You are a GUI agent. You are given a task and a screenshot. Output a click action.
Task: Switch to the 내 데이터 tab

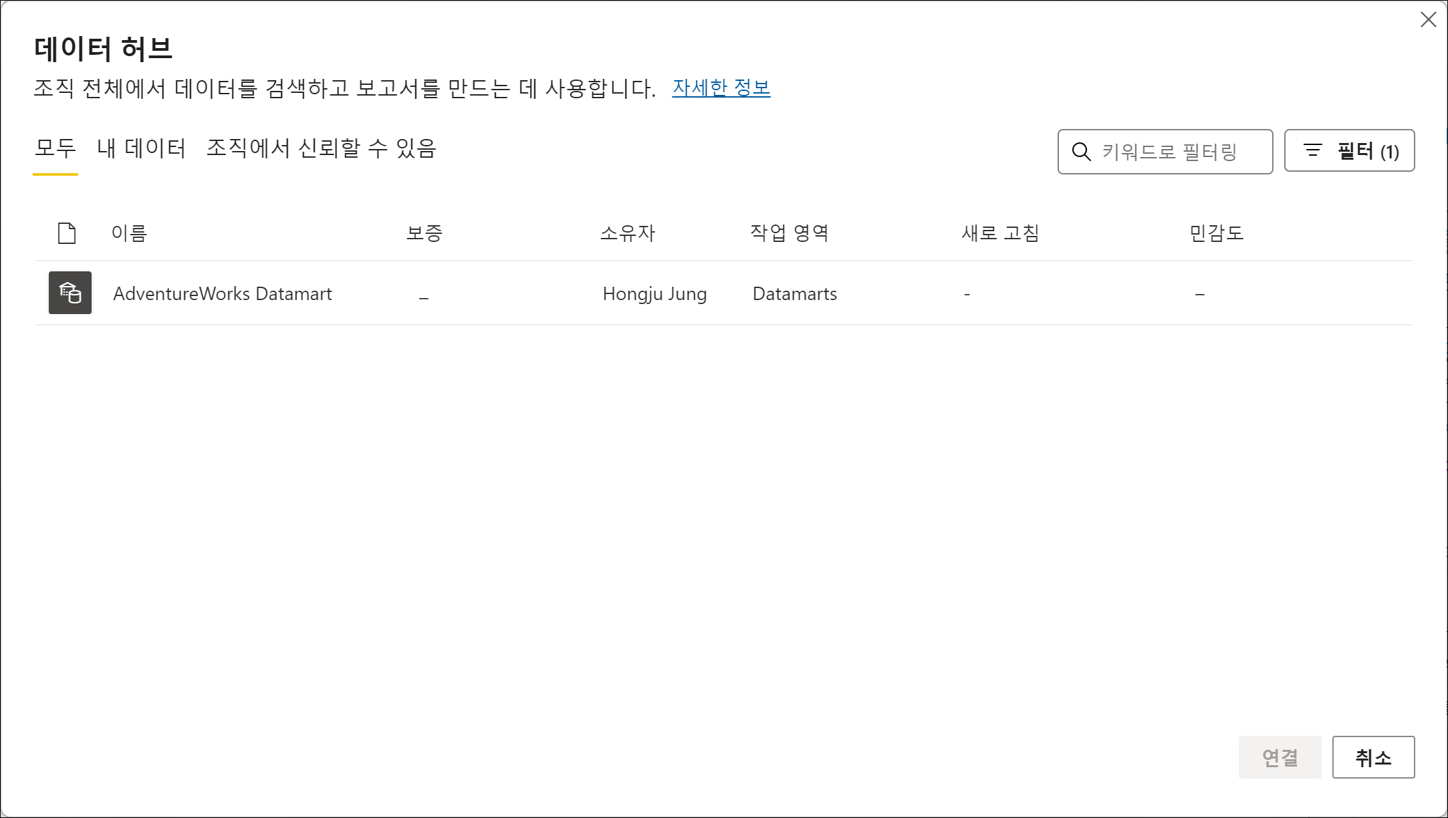(141, 148)
